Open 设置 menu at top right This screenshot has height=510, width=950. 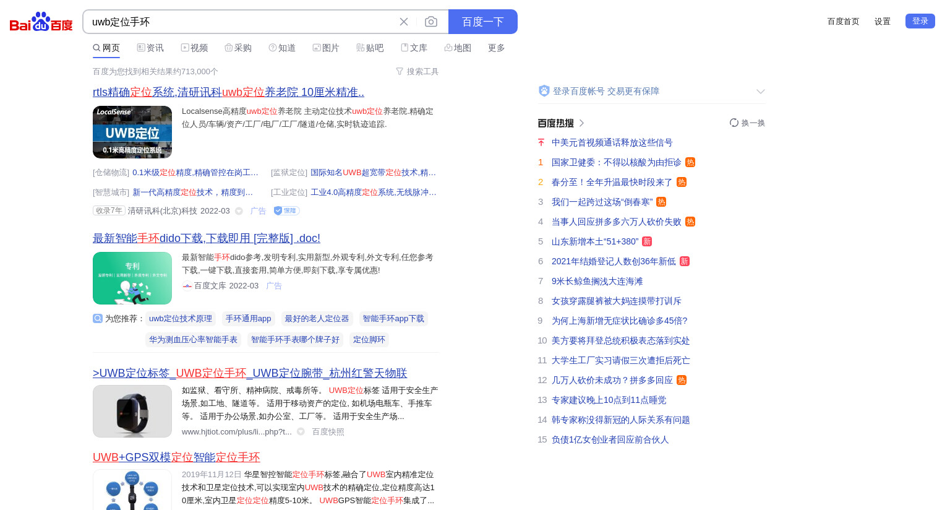(883, 22)
